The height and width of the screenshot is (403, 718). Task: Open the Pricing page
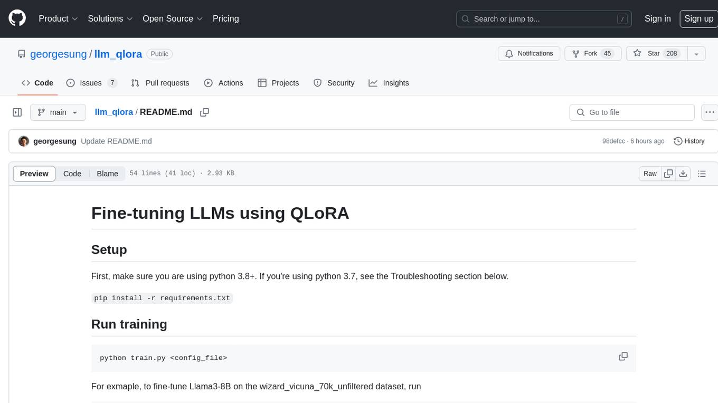pos(225,18)
